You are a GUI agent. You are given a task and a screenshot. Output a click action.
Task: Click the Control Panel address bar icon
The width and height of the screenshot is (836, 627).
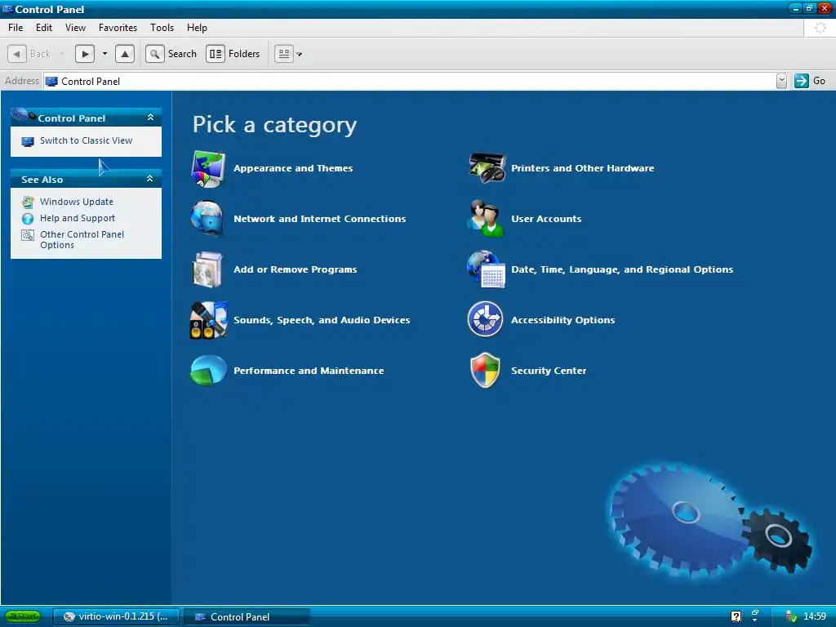[51, 82]
